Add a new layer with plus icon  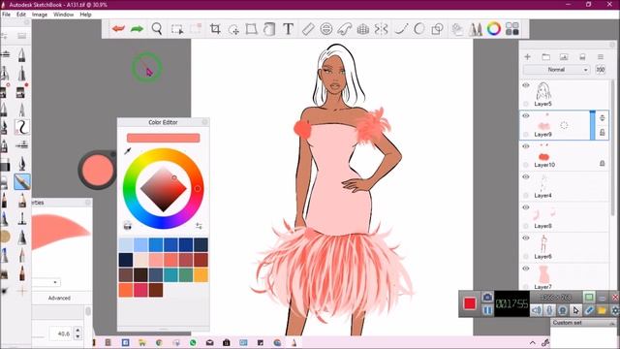click(x=527, y=57)
